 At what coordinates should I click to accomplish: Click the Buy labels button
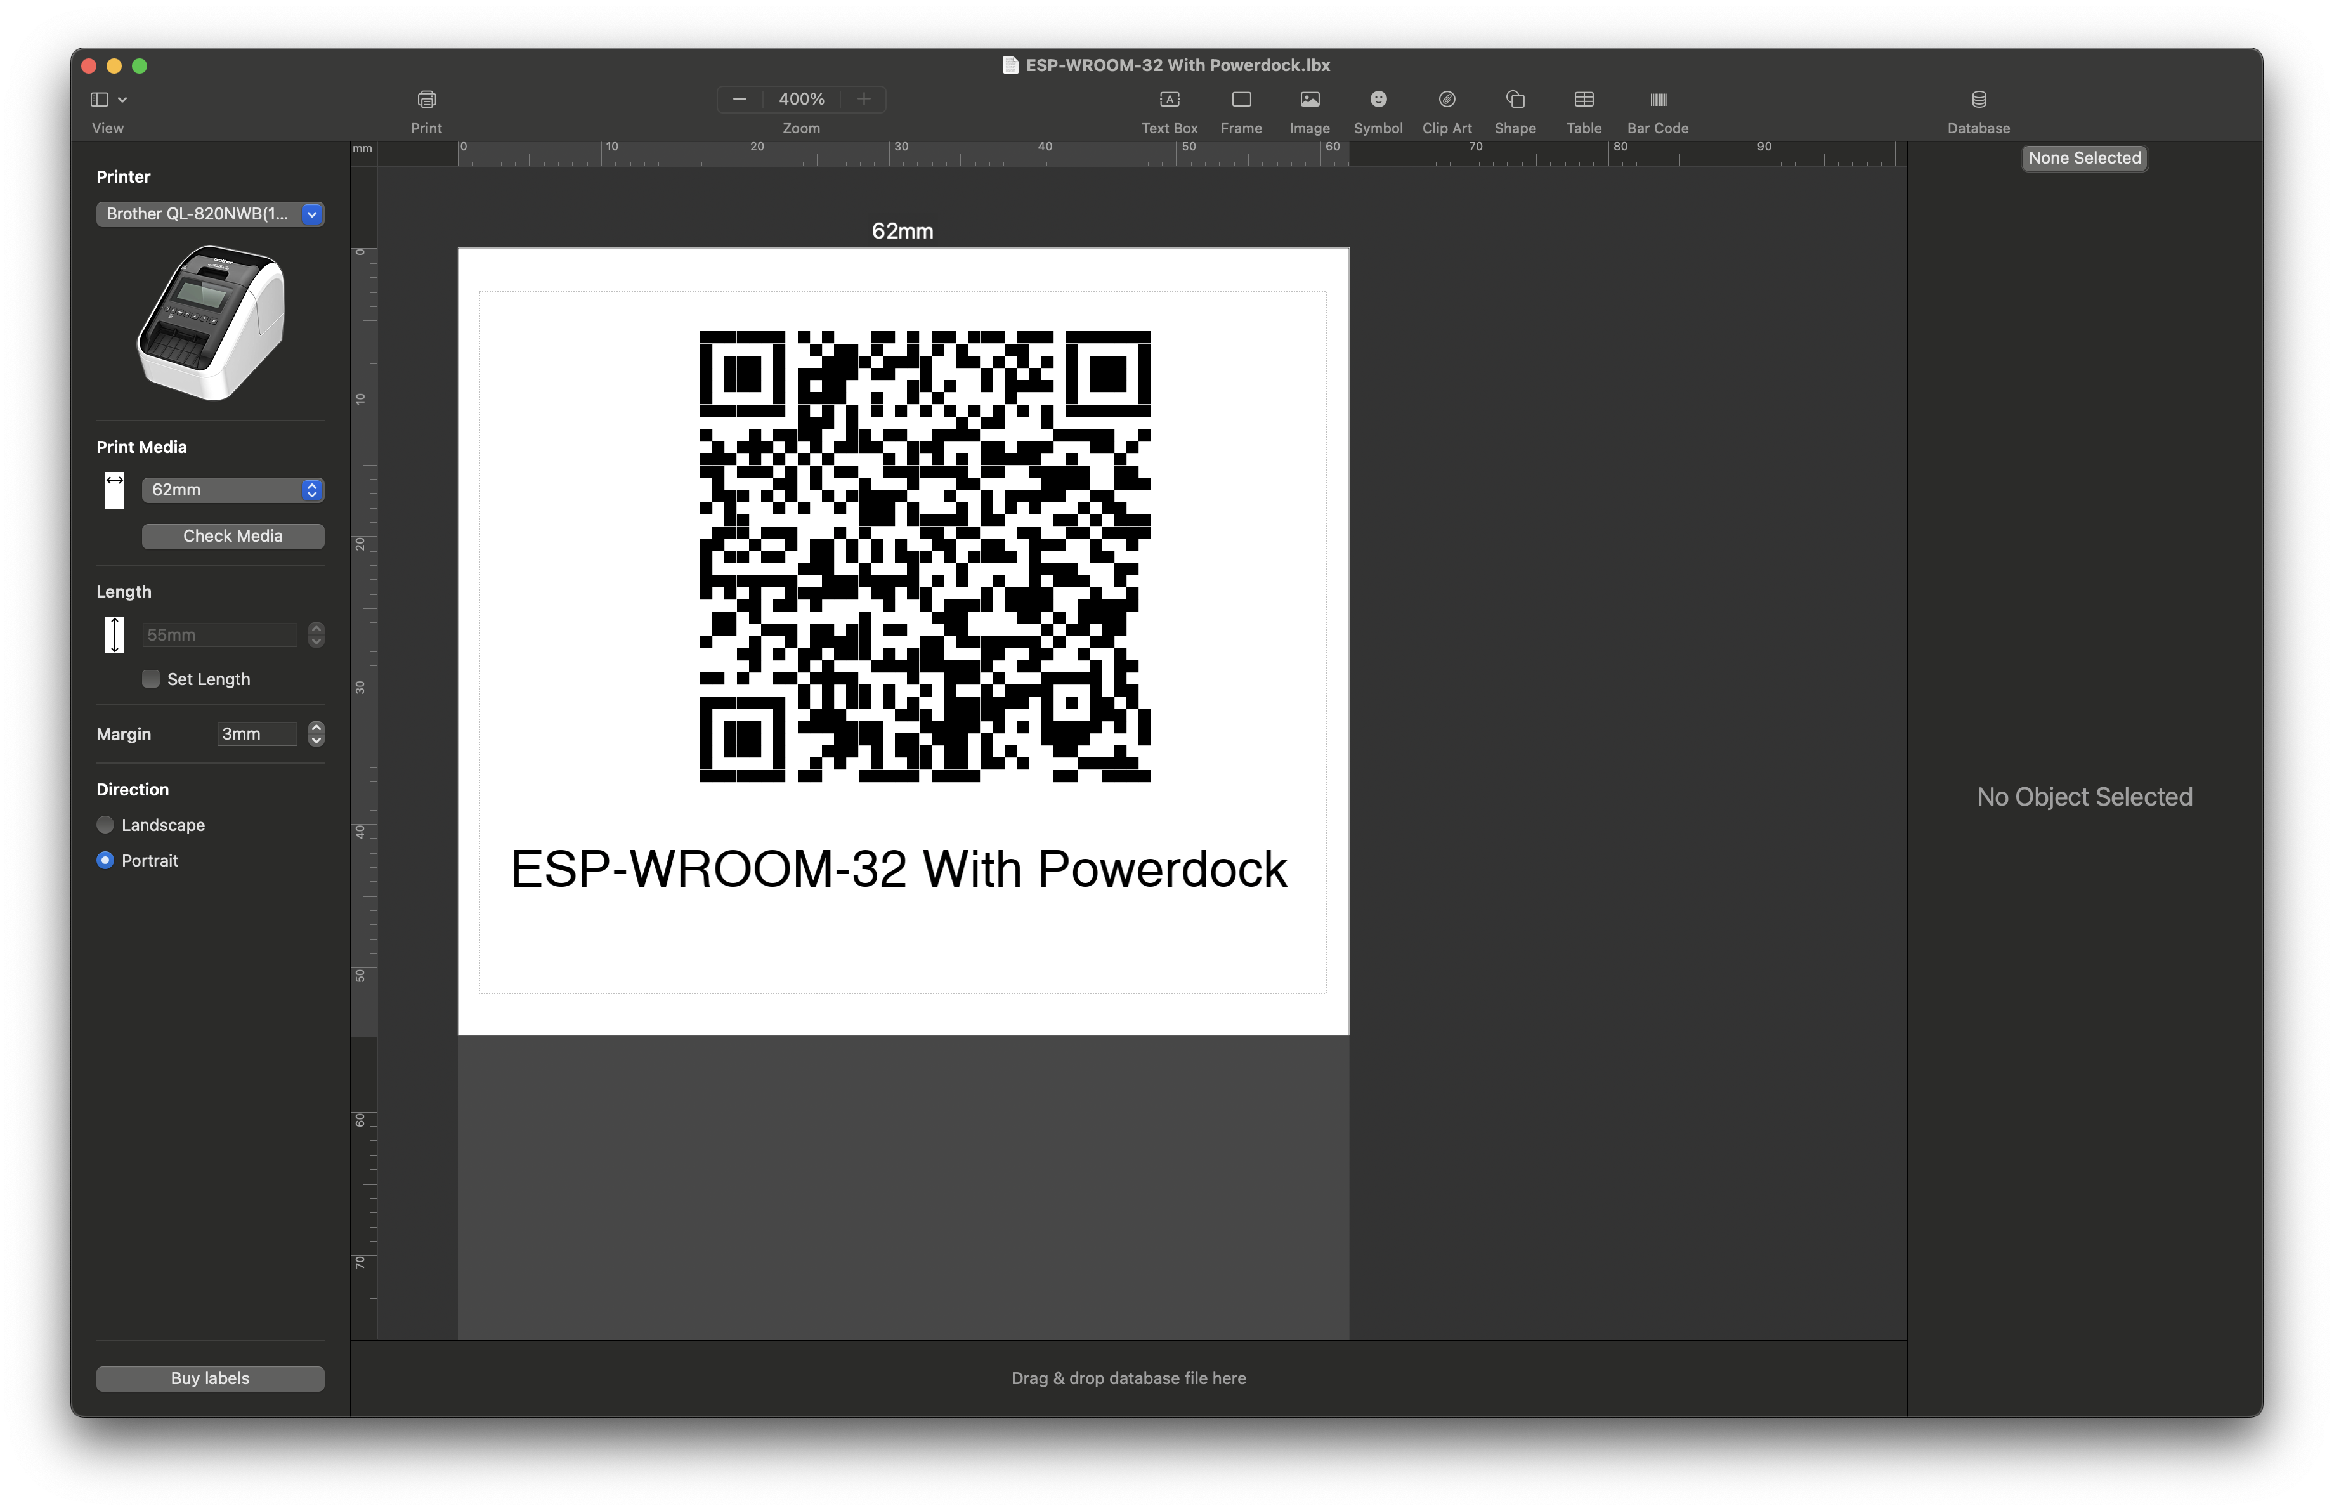[x=210, y=1378]
